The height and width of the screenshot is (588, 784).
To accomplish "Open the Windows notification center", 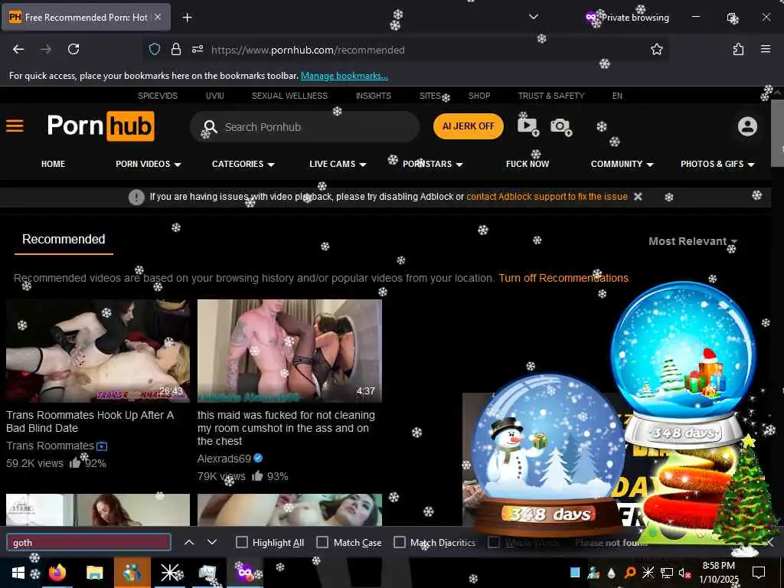I will 759,573.
